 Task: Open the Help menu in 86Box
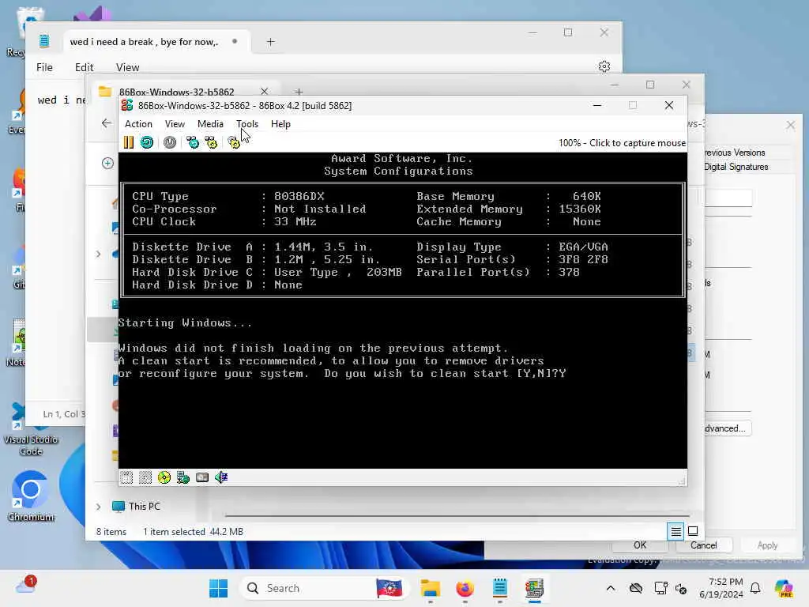(x=280, y=124)
